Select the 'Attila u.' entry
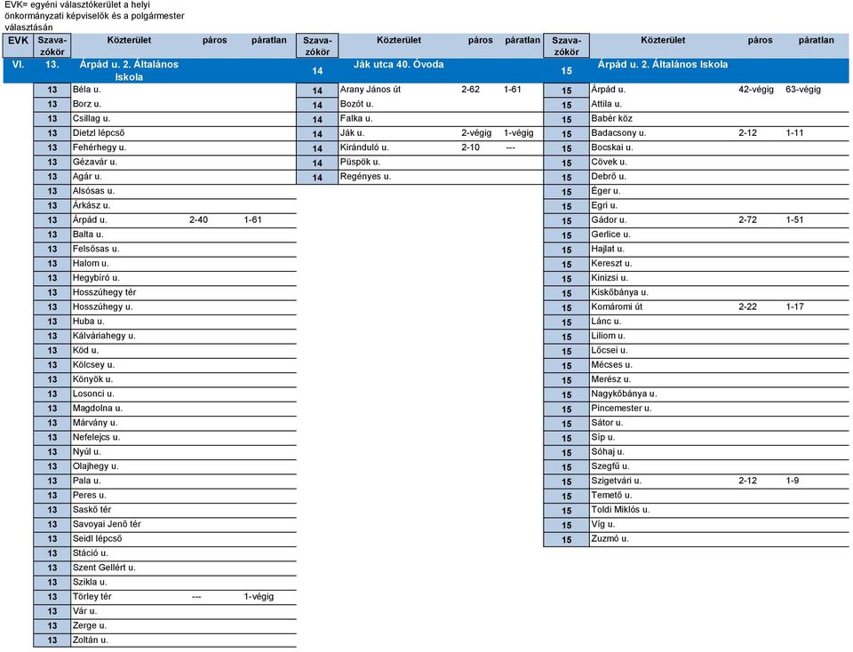The height and width of the screenshot is (652, 853). (607, 104)
